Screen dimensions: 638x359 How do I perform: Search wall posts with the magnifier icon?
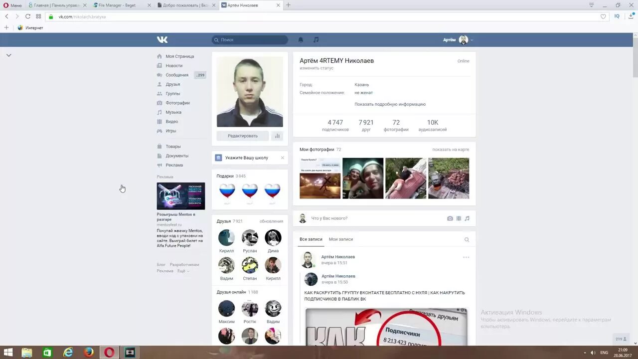pyautogui.click(x=467, y=240)
